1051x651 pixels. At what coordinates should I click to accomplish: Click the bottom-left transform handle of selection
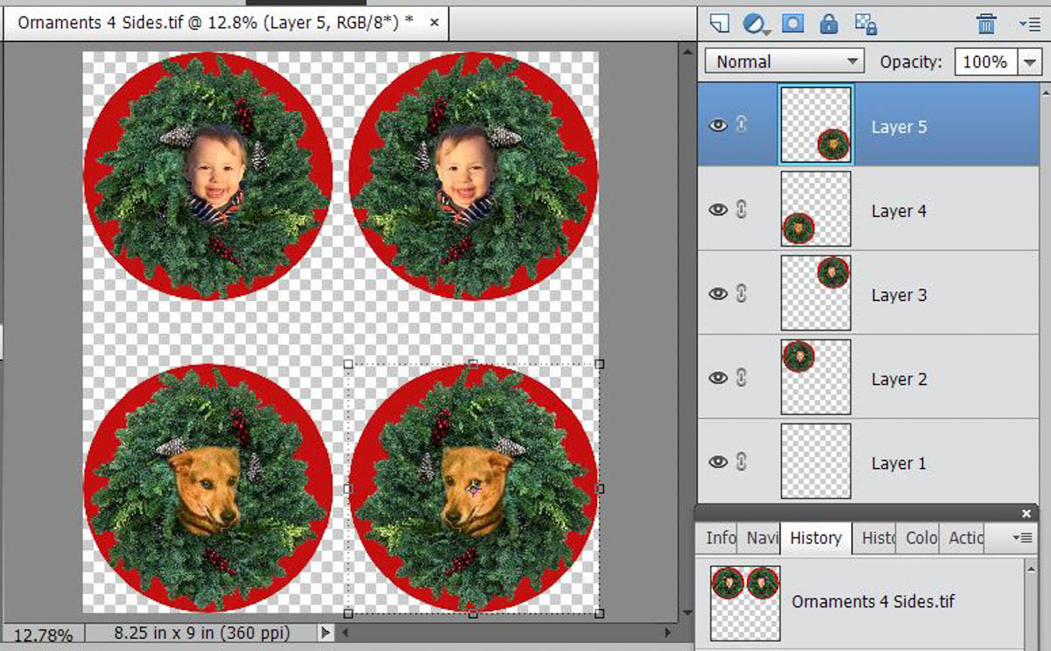coord(348,614)
